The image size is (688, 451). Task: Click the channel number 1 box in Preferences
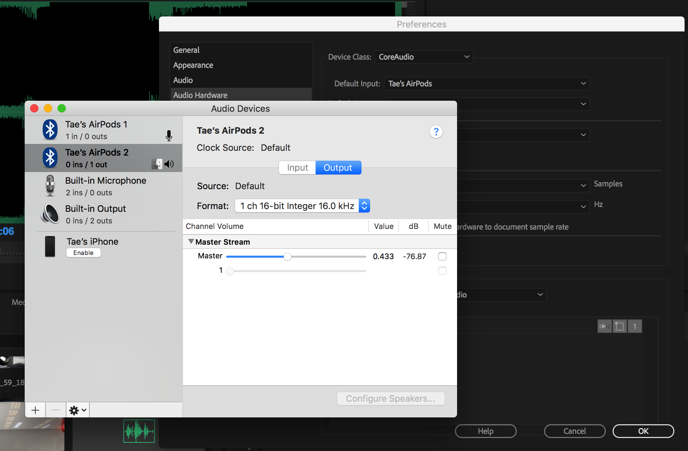point(635,326)
